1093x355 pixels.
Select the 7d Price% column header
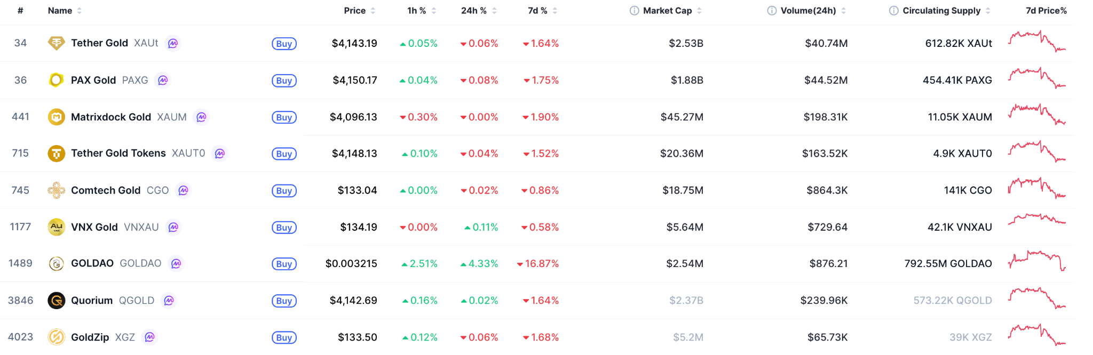(1046, 11)
